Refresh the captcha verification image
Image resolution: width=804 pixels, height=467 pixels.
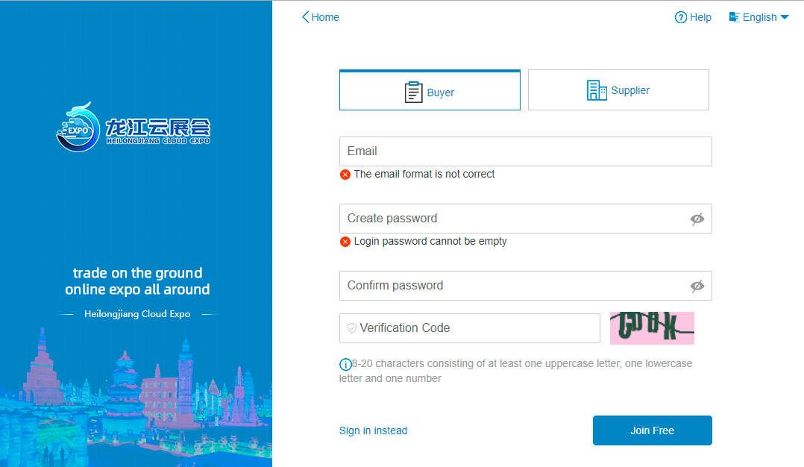click(652, 328)
